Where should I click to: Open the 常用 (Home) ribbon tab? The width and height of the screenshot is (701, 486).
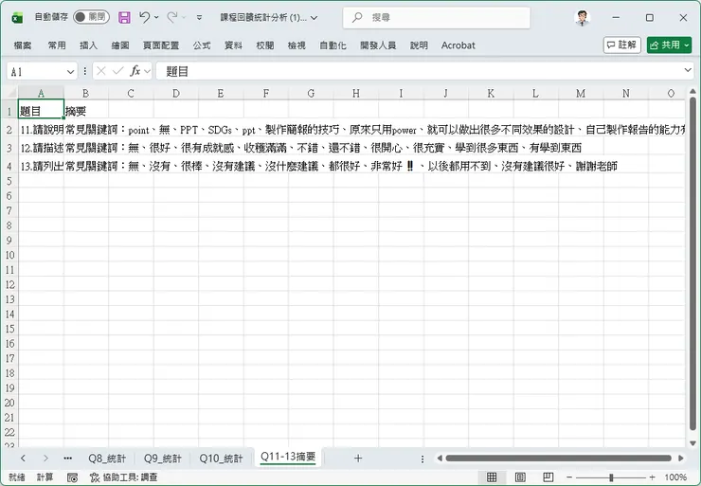coord(57,45)
